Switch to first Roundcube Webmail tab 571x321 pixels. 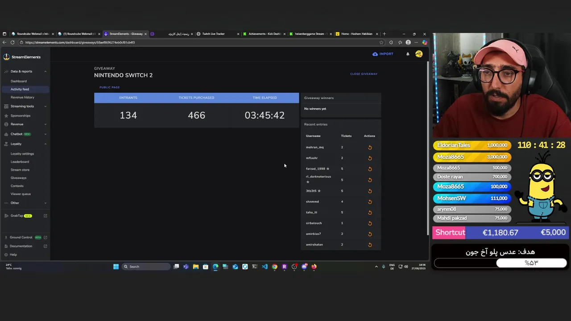(x=33, y=34)
